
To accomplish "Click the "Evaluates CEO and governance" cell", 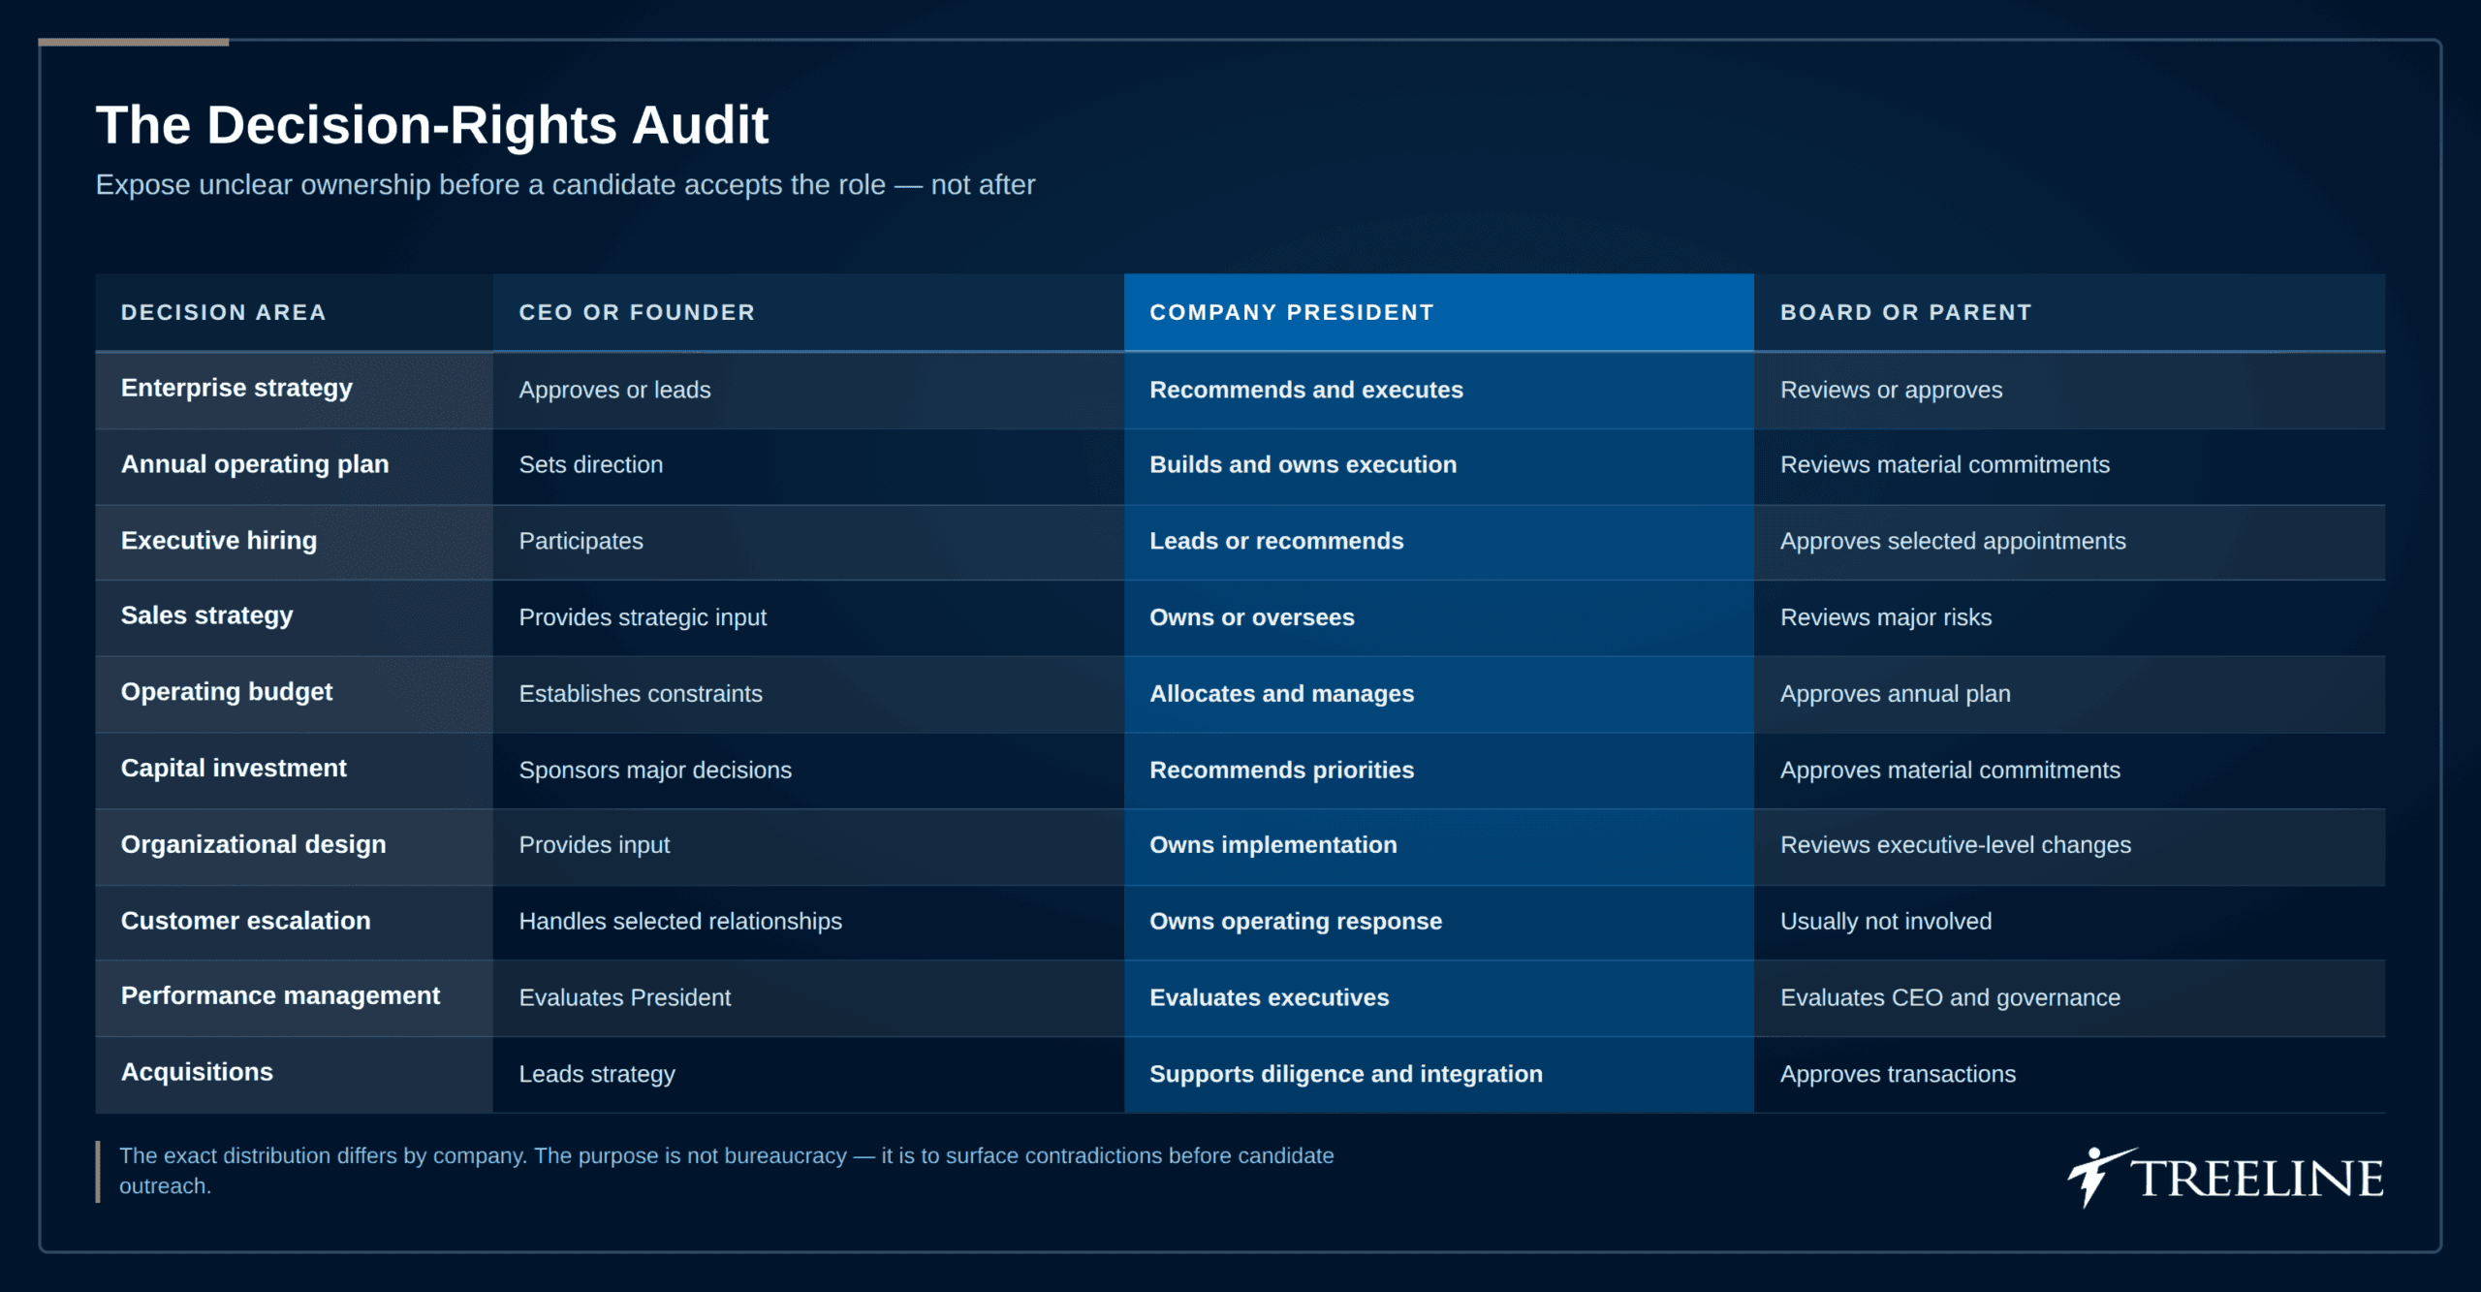I will click(x=2069, y=997).
